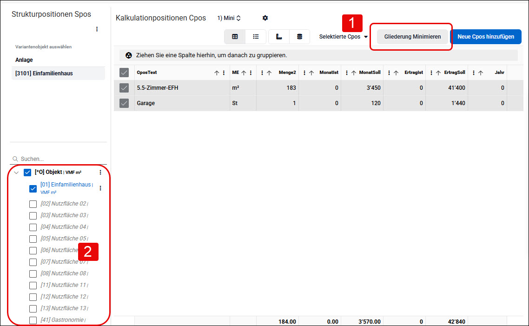
Task: Collapse the [*O] Objekt tree node
Action: coord(16,173)
